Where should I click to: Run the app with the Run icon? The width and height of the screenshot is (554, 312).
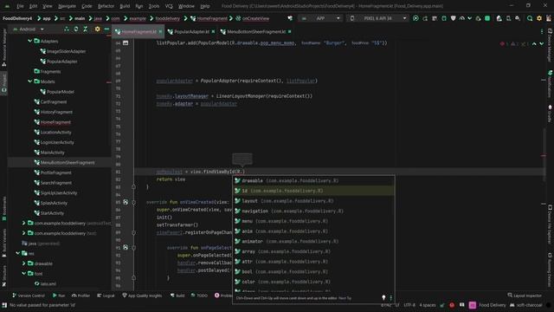click(415, 18)
